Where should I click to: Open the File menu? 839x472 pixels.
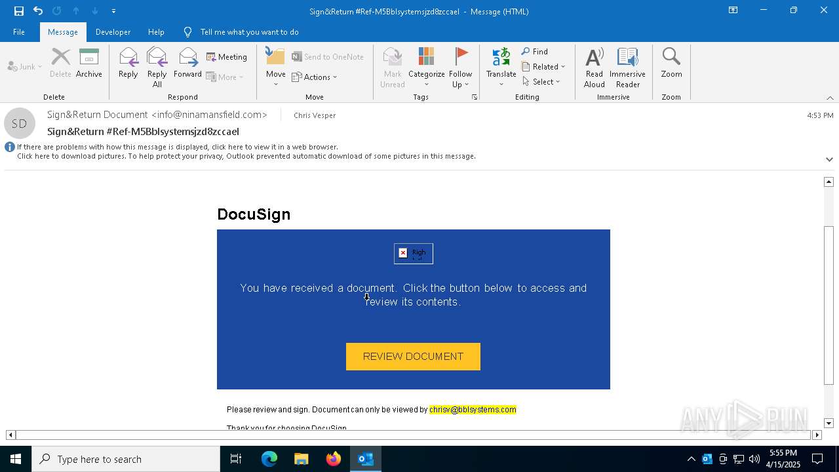[x=19, y=32]
